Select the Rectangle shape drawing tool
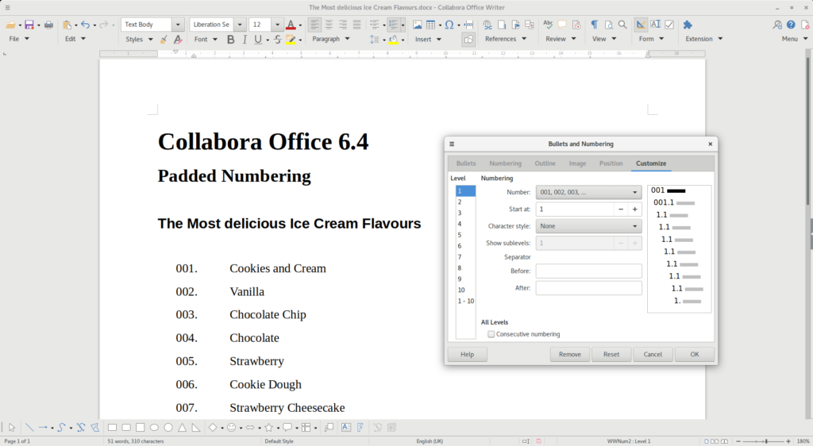 112,428
